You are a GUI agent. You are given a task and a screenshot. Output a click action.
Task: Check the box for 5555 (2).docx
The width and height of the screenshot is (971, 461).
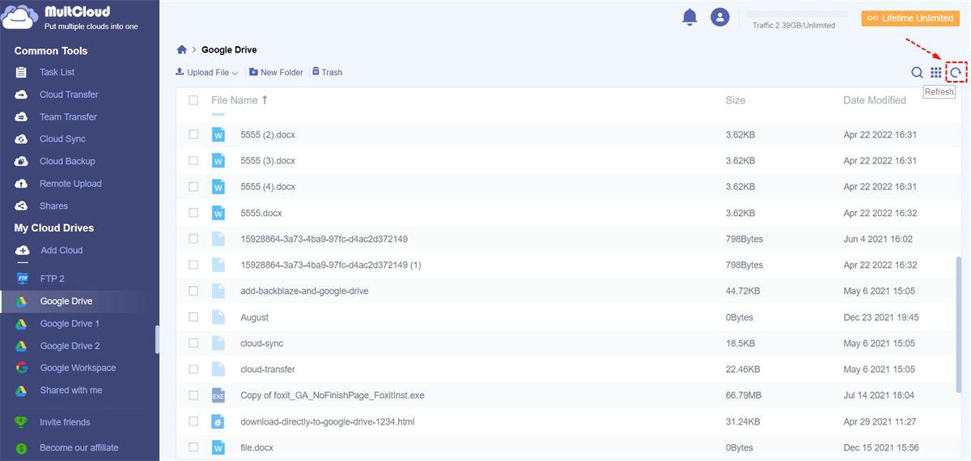point(193,134)
